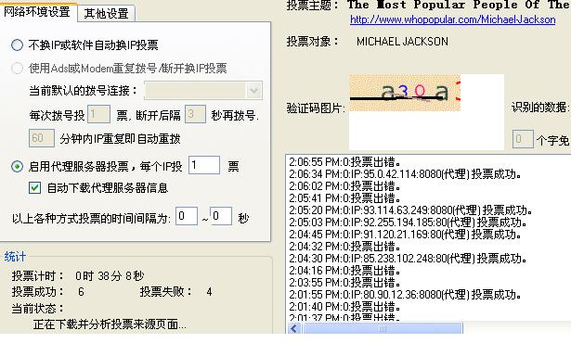
Task: Focus the 60 minutes IP repeat field
Action: [42, 138]
